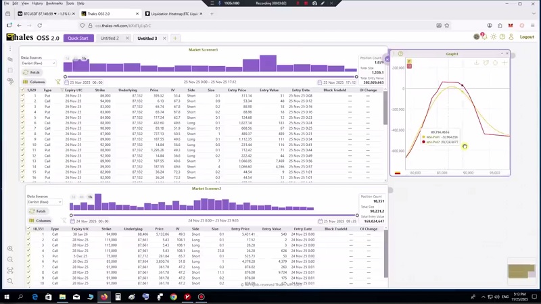Open Data Source dropdown in Market Screener2

tap(45, 202)
